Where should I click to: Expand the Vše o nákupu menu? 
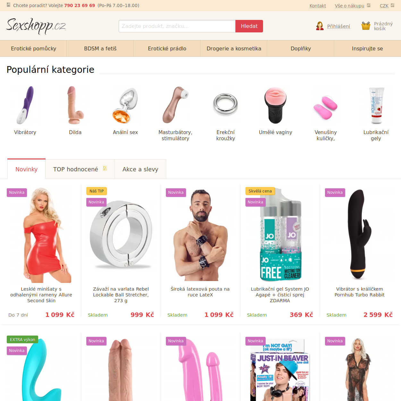pyautogui.click(x=353, y=5)
